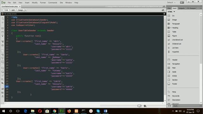This screenshot has height=114, width=203.
Task: Open Google Chrome from the taskbar
Action: (55, 111)
